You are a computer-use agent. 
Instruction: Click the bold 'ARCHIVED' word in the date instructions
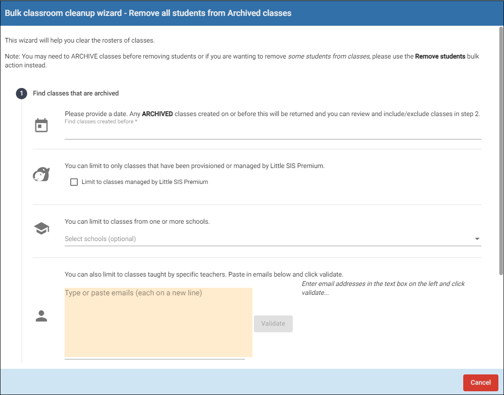[157, 114]
